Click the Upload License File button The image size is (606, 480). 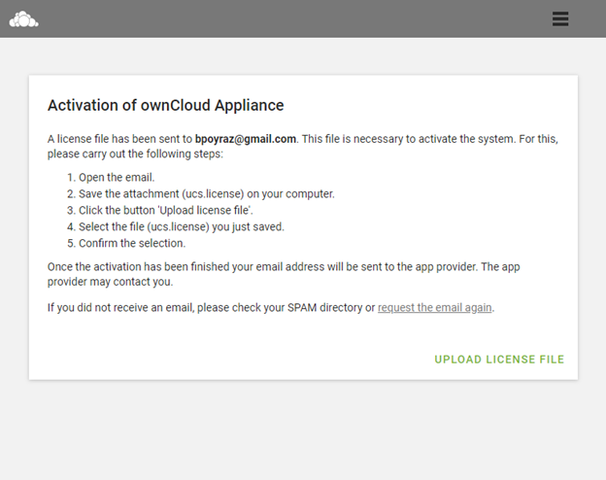[499, 360]
